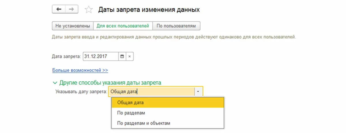Choose the 'По пользователям' mode
Viewport: 346px width, 133px height.
[x=176, y=26]
